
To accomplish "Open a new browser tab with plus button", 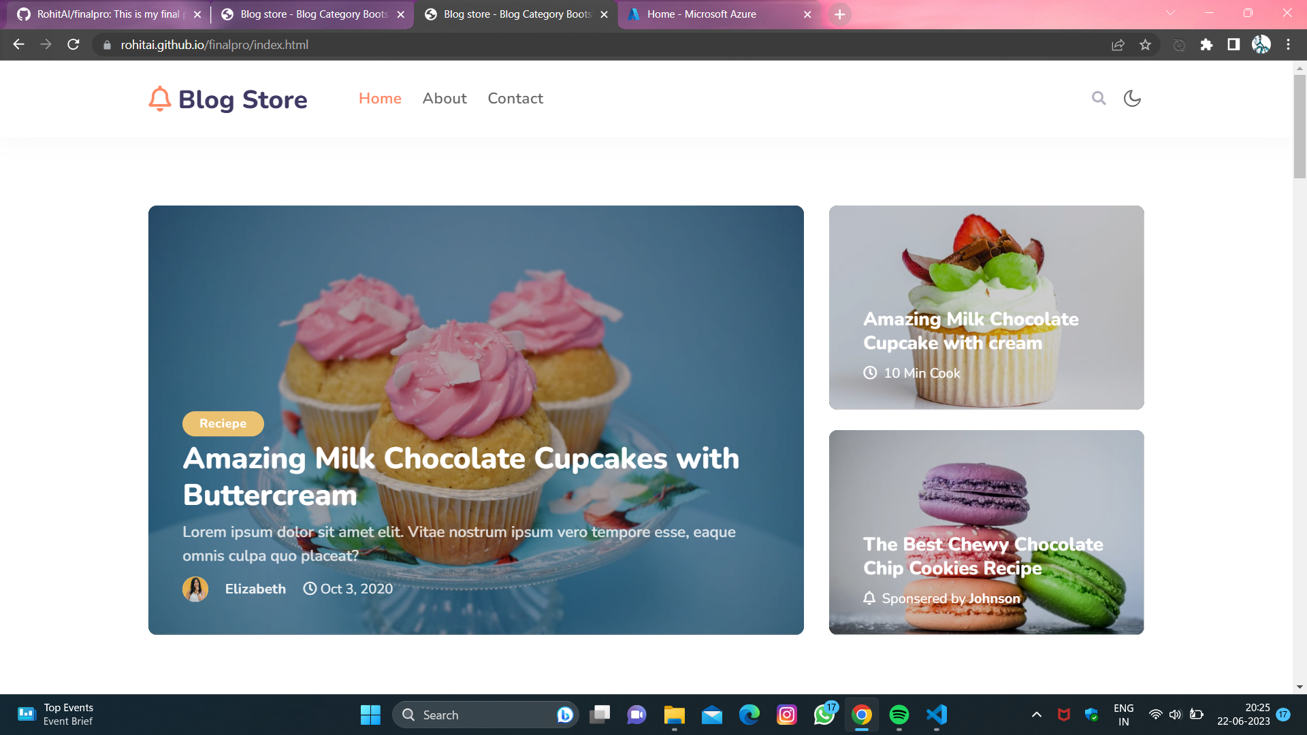I will click(839, 14).
